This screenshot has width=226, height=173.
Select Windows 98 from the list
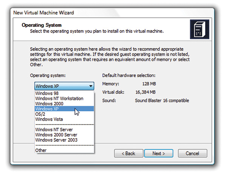(64, 93)
